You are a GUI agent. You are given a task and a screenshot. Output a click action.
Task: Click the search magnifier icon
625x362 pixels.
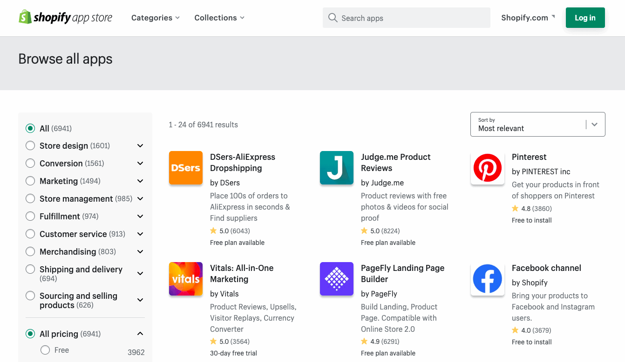pos(333,18)
